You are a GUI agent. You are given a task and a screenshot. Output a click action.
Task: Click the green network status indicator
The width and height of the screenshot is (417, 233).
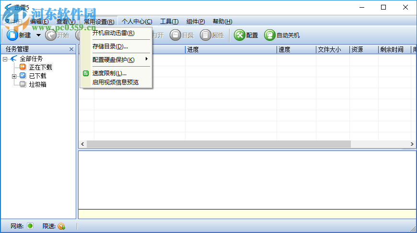[30, 226]
